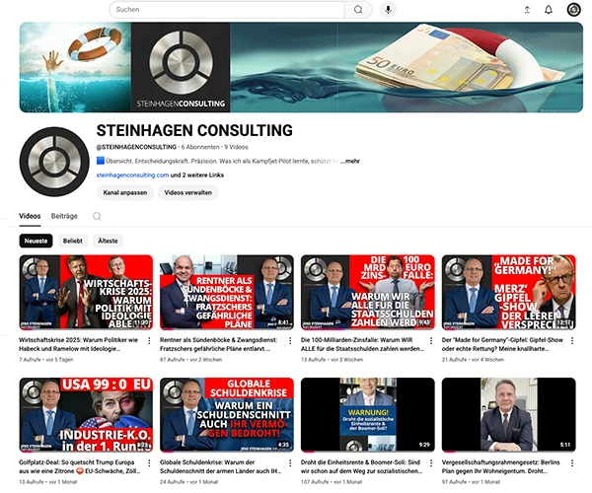Click '107 Aufrufe · vor 1 Monat' text
The width and height of the screenshot is (592, 493).
coord(332,482)
